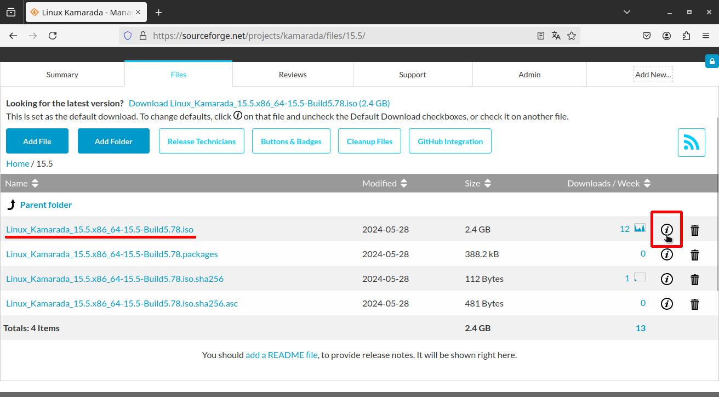Open the Firefox hamburger menu
The height and width of the screenshot is (397, 719).
(x=706, y=36)
